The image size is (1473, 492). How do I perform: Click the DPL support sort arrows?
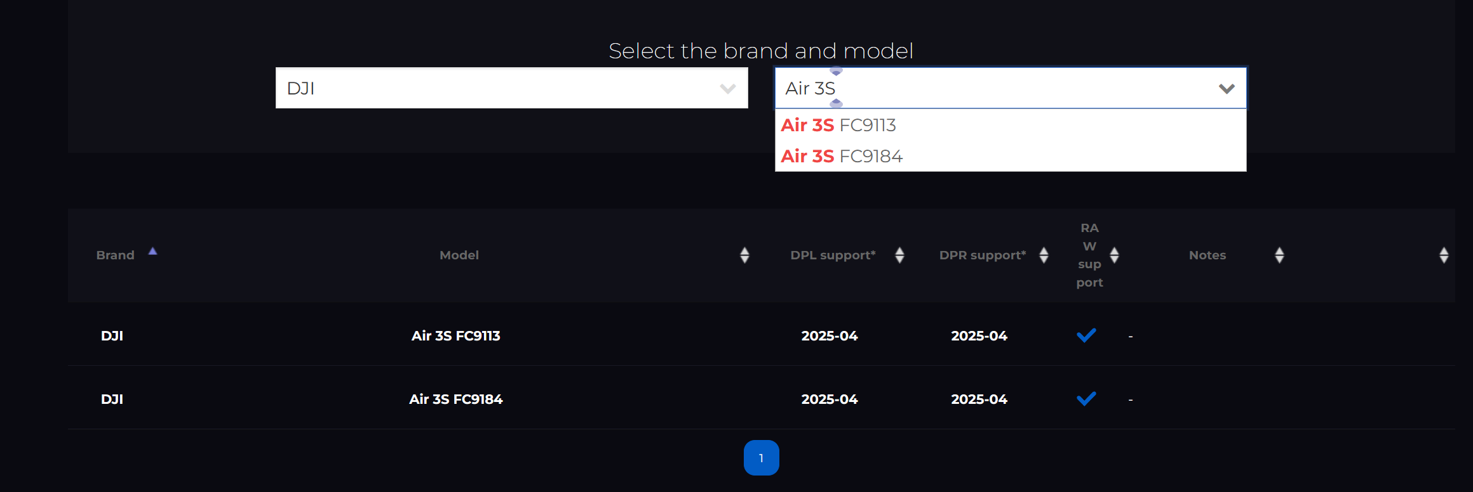pos(899,255)
